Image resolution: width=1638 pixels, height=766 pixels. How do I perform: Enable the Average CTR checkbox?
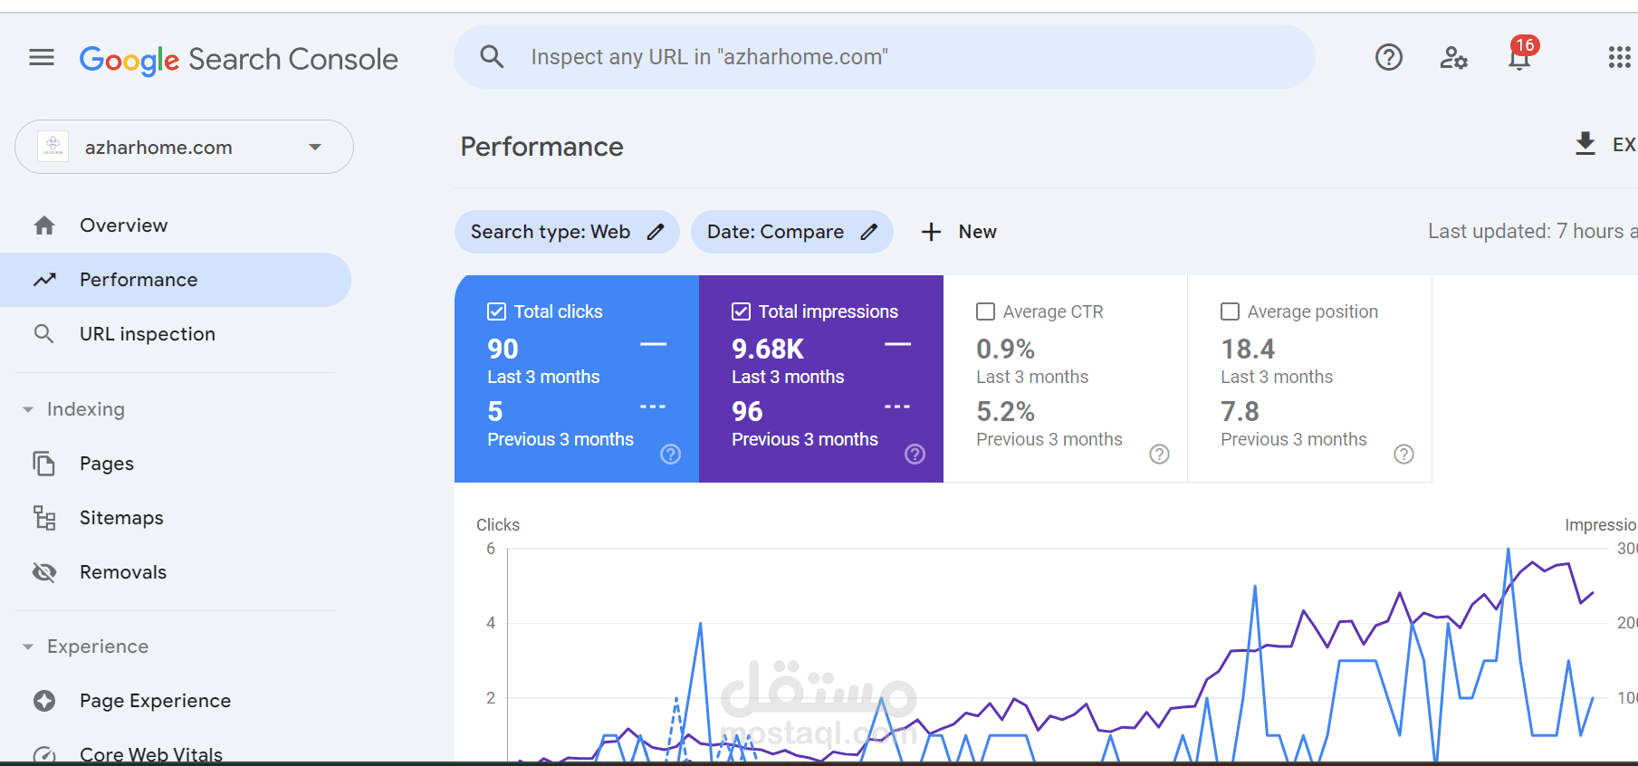986,311
